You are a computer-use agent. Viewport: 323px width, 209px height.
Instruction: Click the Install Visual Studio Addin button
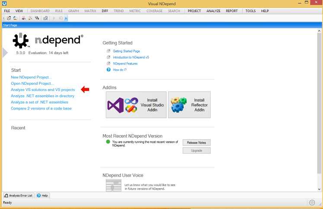pos(136,105)
